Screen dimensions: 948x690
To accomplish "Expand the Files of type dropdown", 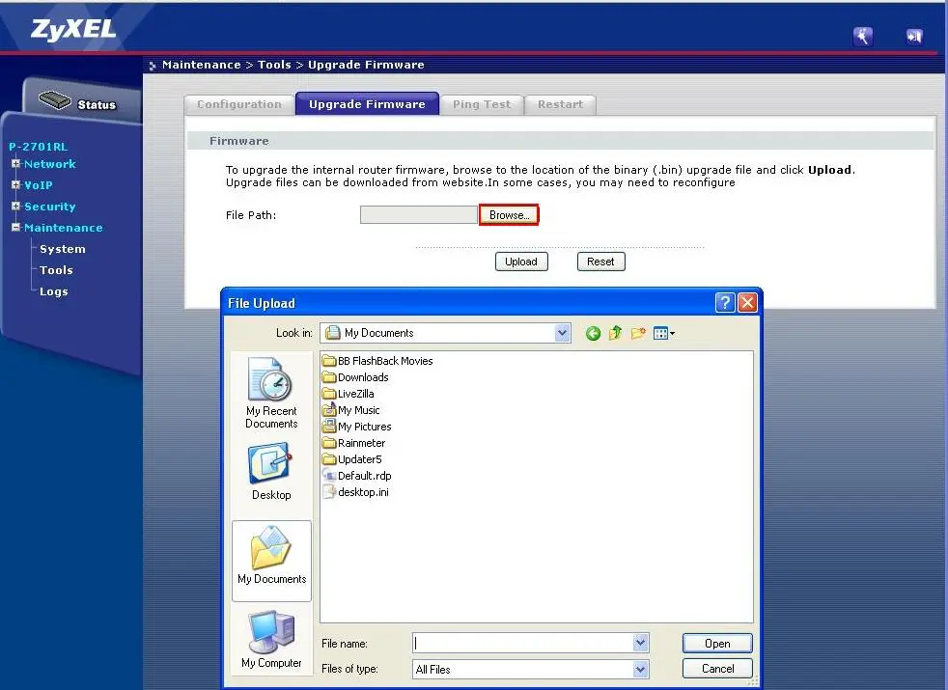I will pyautogui.click(x=641, y=669).
